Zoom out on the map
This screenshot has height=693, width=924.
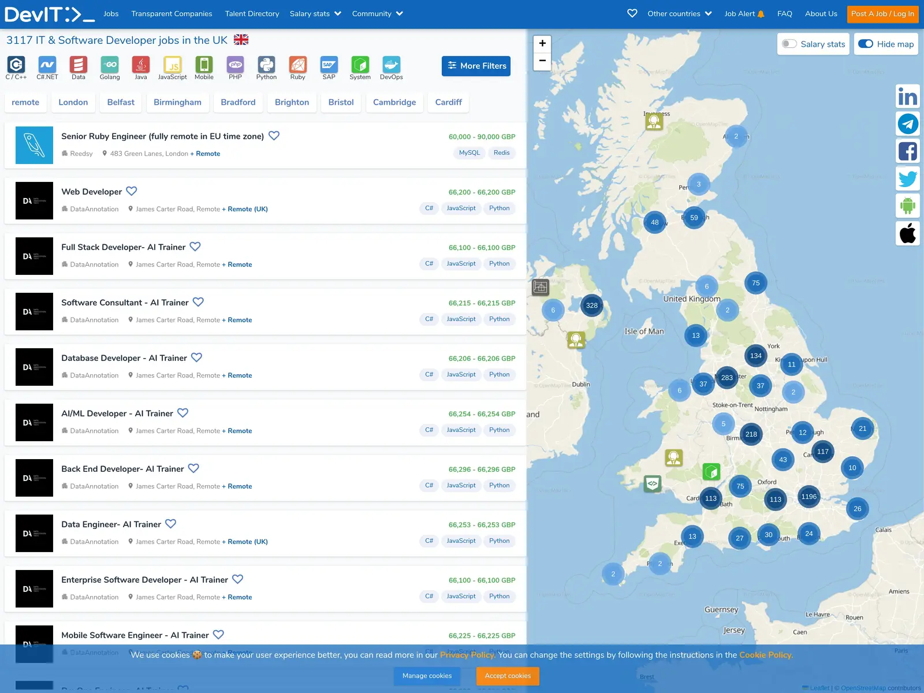[x=542, y=61]
